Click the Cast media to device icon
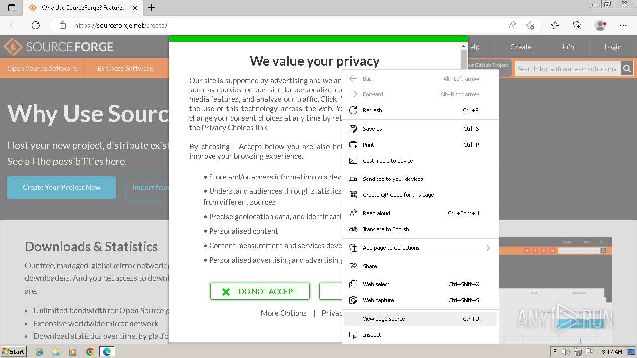Screen dimensions: 637x358 (x=353, y=161)
